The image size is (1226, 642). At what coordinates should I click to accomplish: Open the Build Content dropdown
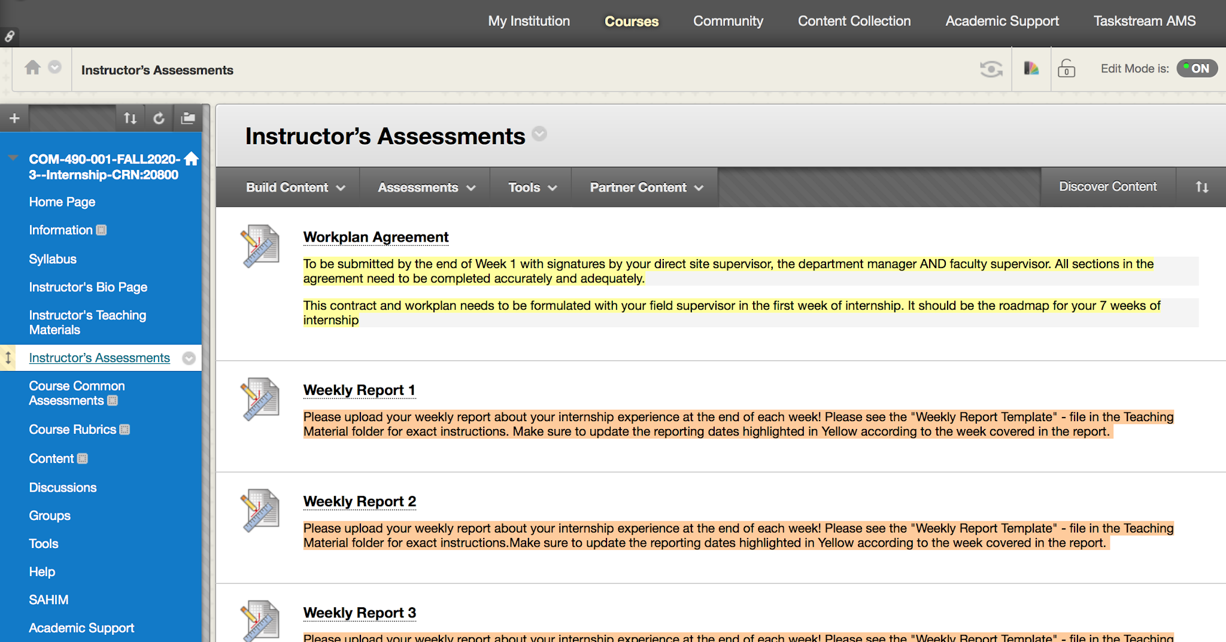[295, 187]
